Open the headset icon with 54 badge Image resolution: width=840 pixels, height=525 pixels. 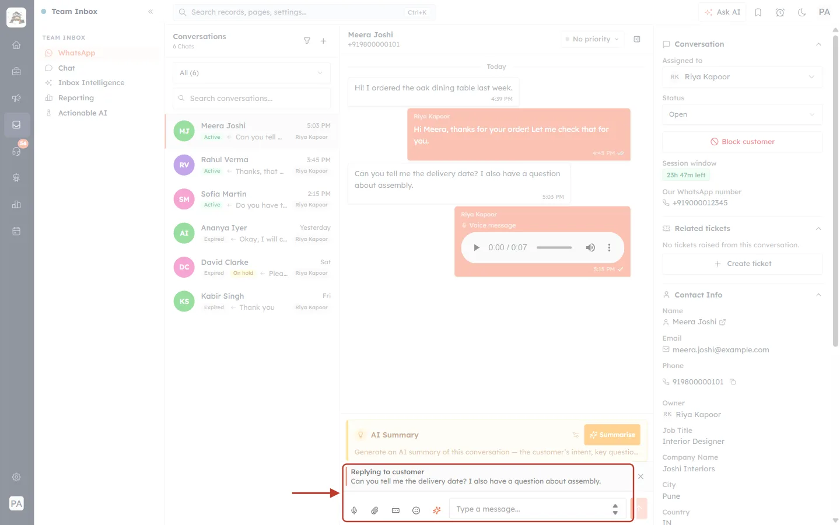pos(16,151)
